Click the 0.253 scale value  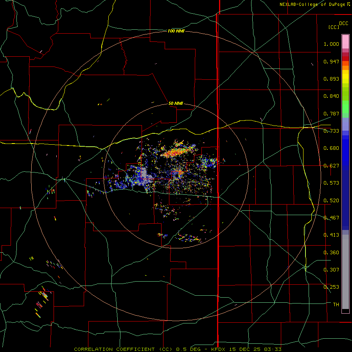pyautogui.click(x=331, y=287)
